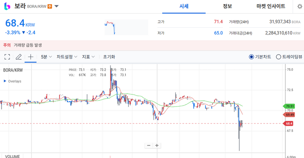Click the mini price sparkline thumbnail

point(126,28)
